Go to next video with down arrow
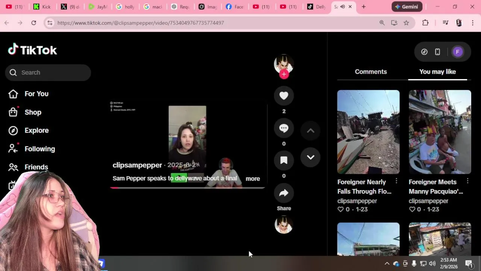481x271 pixels. point(310,157)
